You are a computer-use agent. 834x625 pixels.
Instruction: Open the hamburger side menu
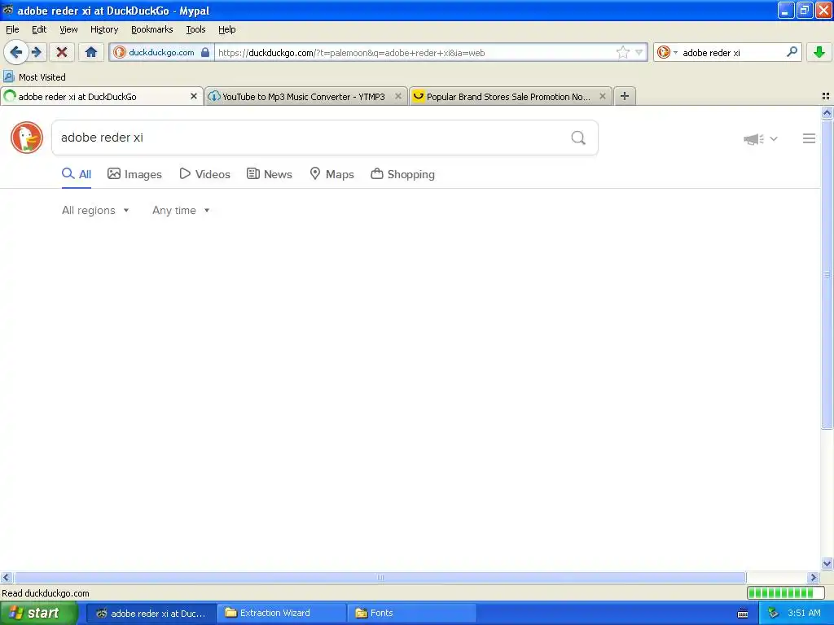click(809, 138)
